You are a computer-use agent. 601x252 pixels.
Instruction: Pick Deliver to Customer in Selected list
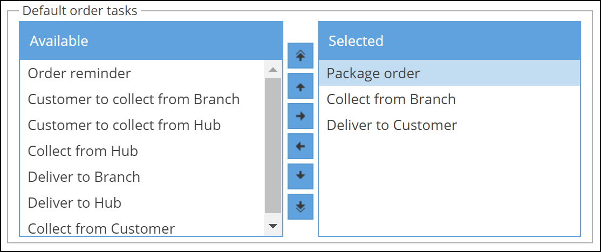coord(392,125)
